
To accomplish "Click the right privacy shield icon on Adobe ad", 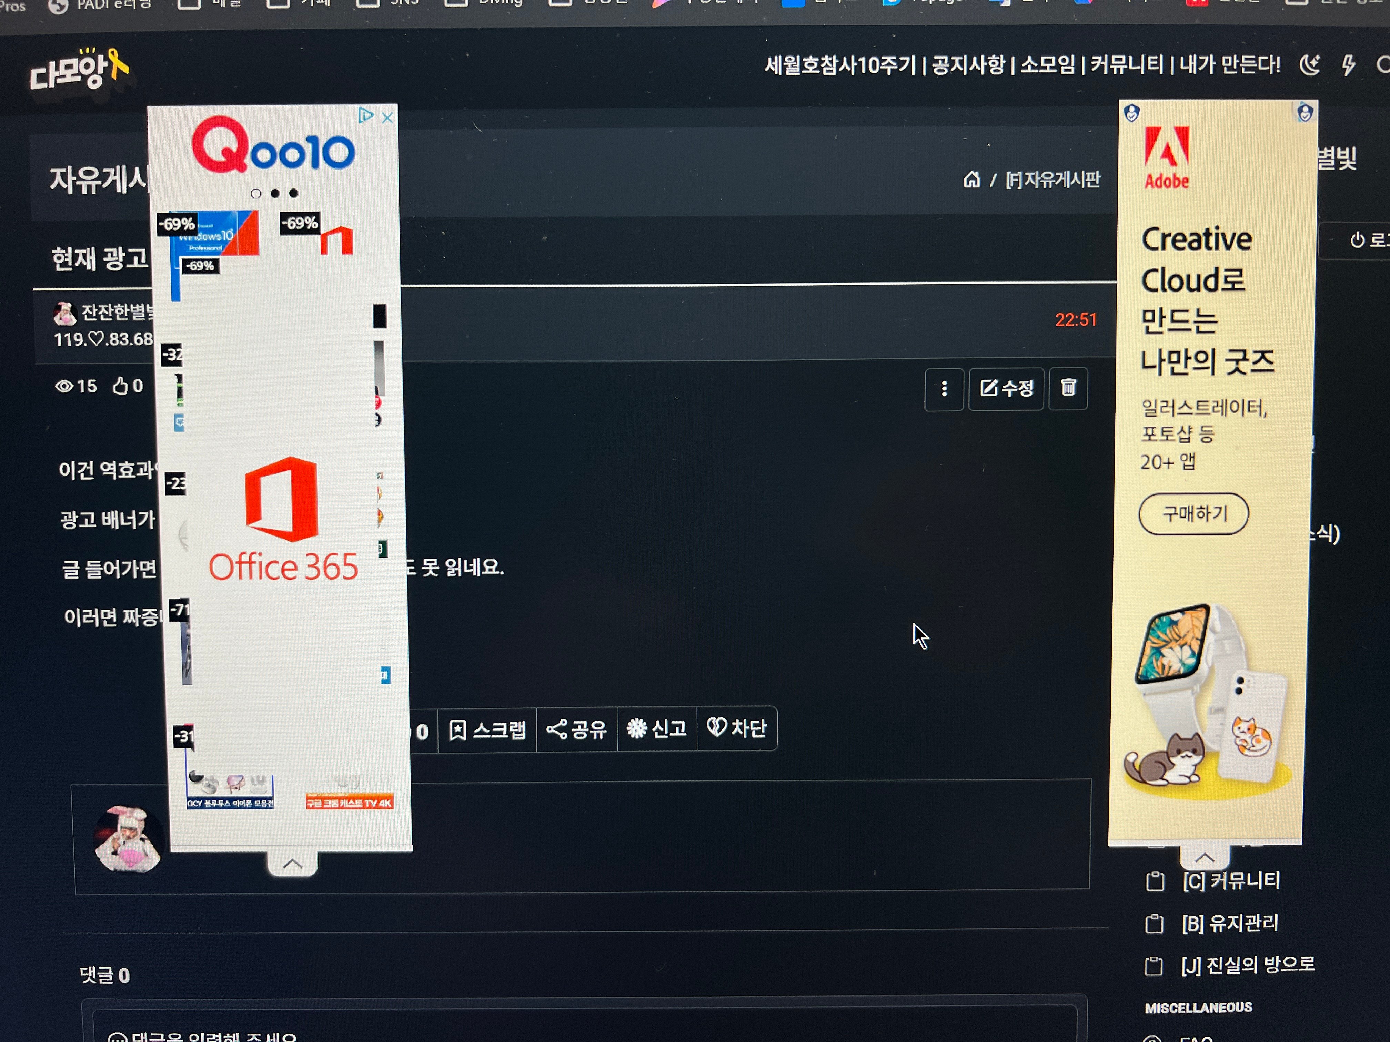I will (x=1305, y=112).
